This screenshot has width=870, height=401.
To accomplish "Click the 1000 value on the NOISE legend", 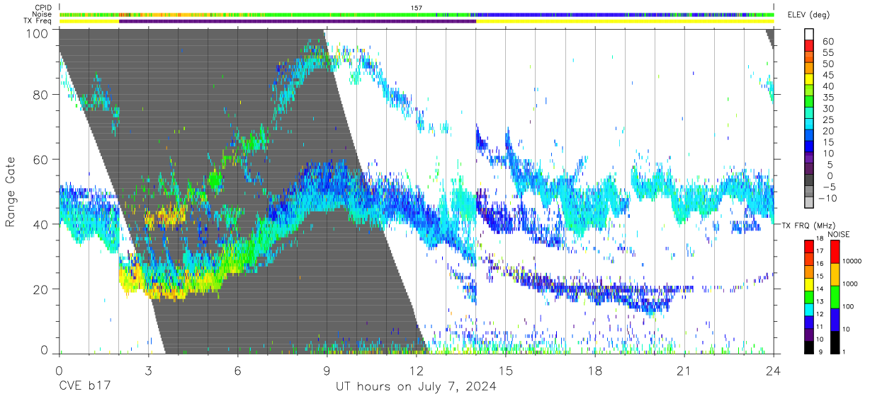I will [x=850, y=284].
